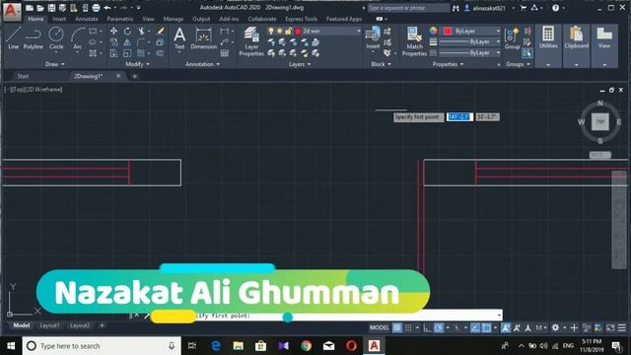The width and height of the screenshot is (631, 355).
Task: Expand the Draw panel
Action: [55, 64]
